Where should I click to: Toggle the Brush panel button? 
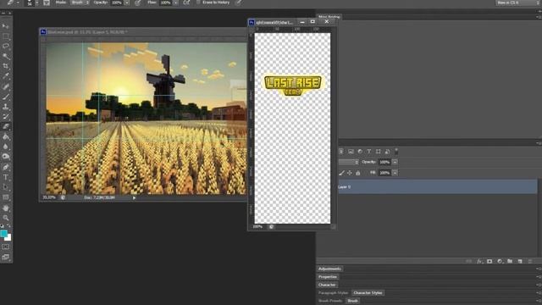pos(47,3)
